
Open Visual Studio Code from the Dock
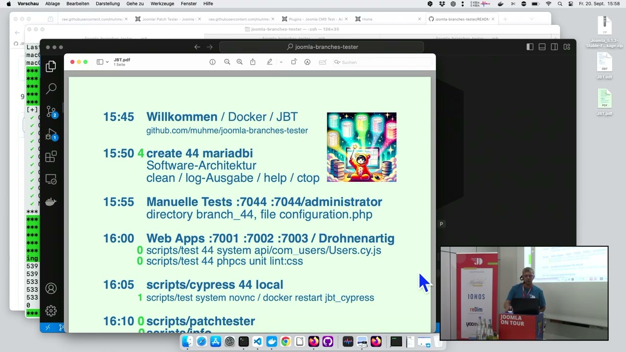[x=257, y=341]
